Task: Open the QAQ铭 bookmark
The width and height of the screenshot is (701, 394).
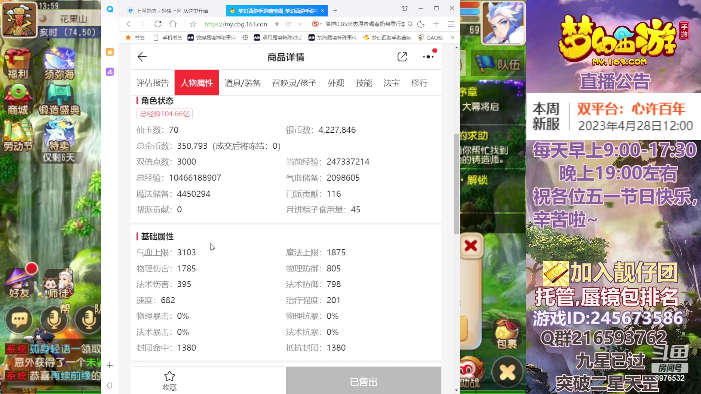Action: 430,38
